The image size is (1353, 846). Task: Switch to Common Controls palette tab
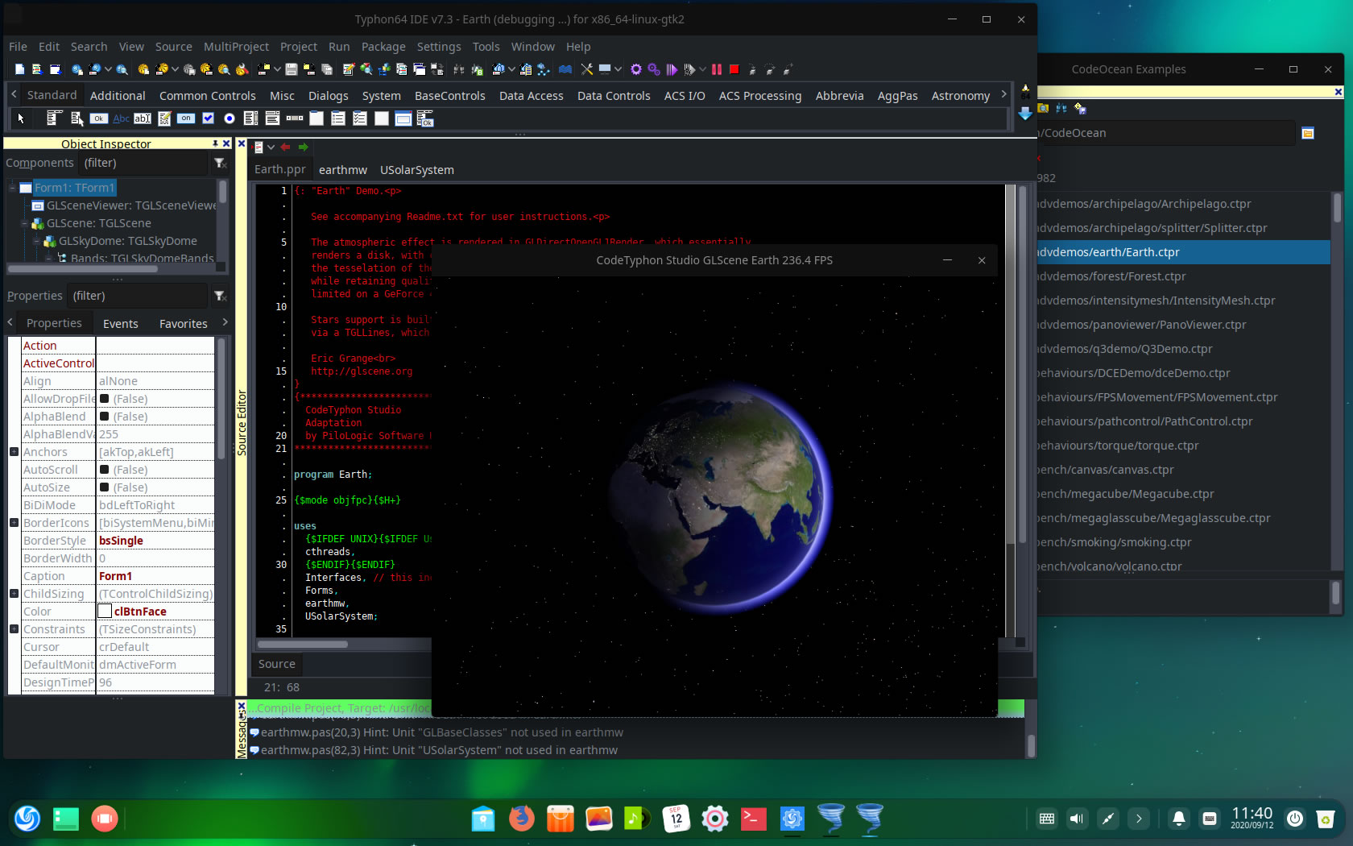[x=207, y=96]
